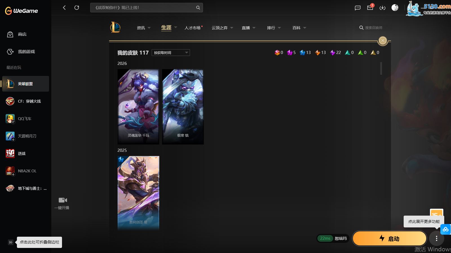
Task: Select NBA2K OL in recent games
Action: click(26, 171)
